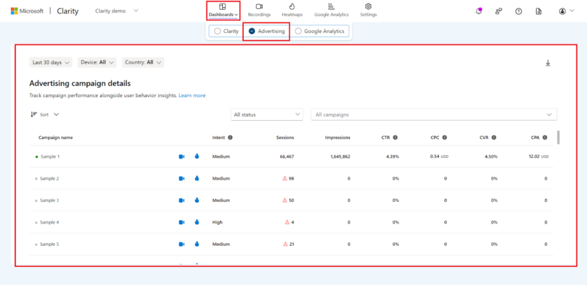Image resolution: width=587 pixels, height=285 pixels.
Task: Click the download icon
Action: tap(548, 63)
